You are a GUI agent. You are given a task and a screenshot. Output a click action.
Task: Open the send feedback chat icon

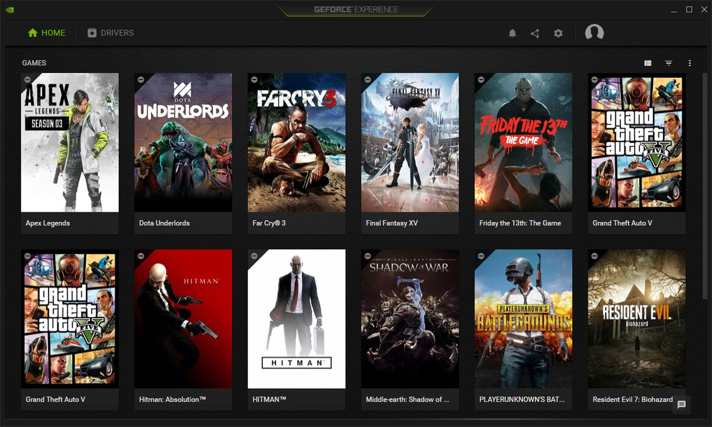click(681, 404)
